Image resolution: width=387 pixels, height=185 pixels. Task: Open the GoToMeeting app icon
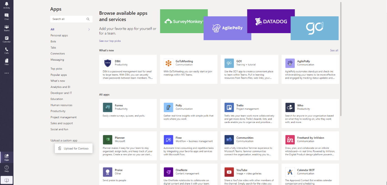click(168, 63)
